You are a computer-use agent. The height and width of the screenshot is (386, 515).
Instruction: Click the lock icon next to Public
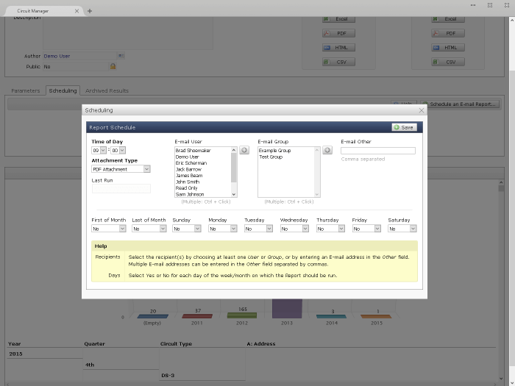[x=113, y=66]
